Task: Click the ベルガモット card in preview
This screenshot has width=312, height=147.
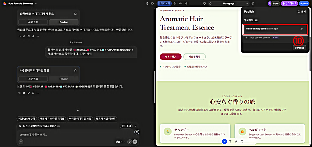Action: click(270, 134)
